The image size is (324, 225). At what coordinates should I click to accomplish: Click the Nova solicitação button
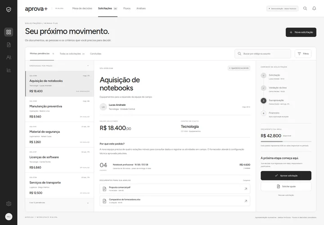tap(301, 32)
